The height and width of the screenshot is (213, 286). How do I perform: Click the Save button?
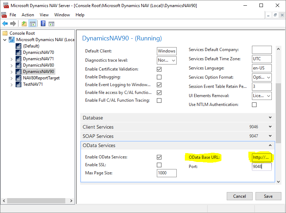268,196
